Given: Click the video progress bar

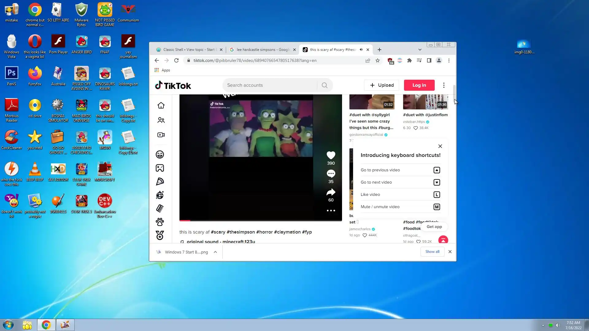Looking at the screenshot, I should point(260,220).
